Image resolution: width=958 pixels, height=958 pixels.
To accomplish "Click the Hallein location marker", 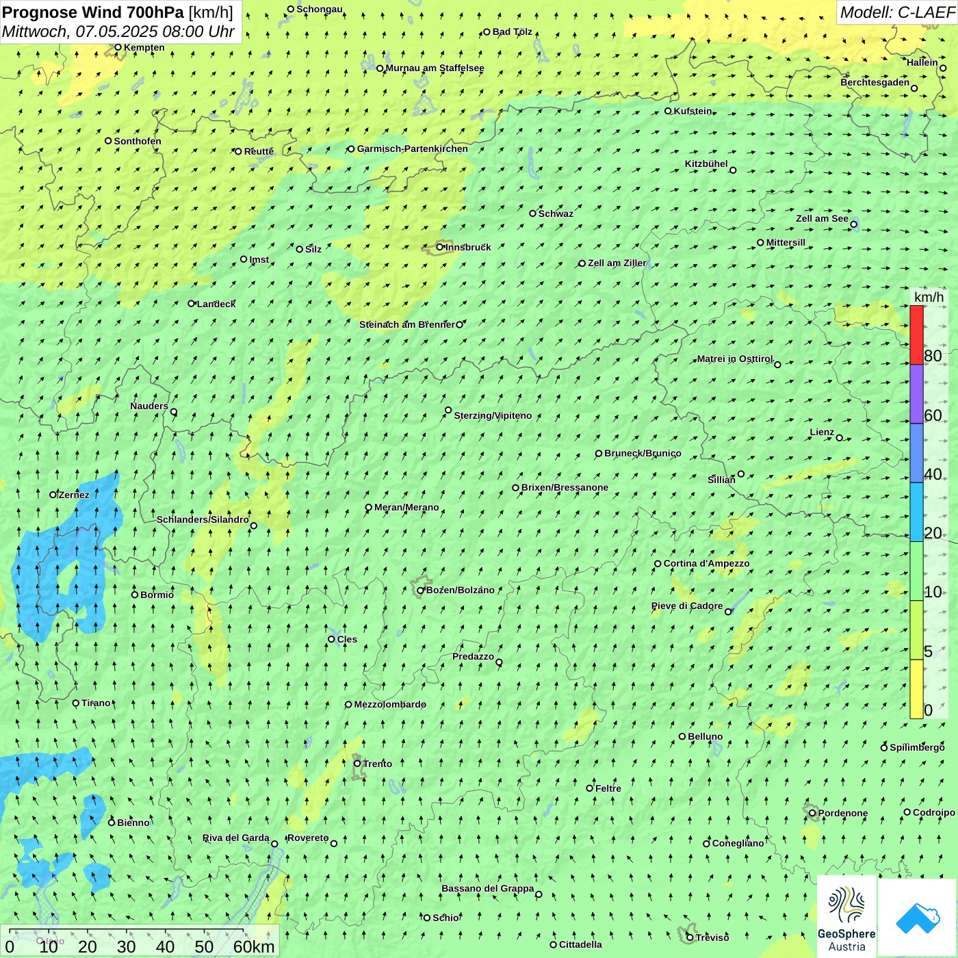I will pos(942,68).
